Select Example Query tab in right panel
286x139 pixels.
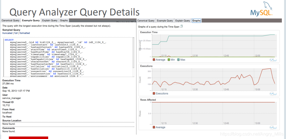coord(165,20)
